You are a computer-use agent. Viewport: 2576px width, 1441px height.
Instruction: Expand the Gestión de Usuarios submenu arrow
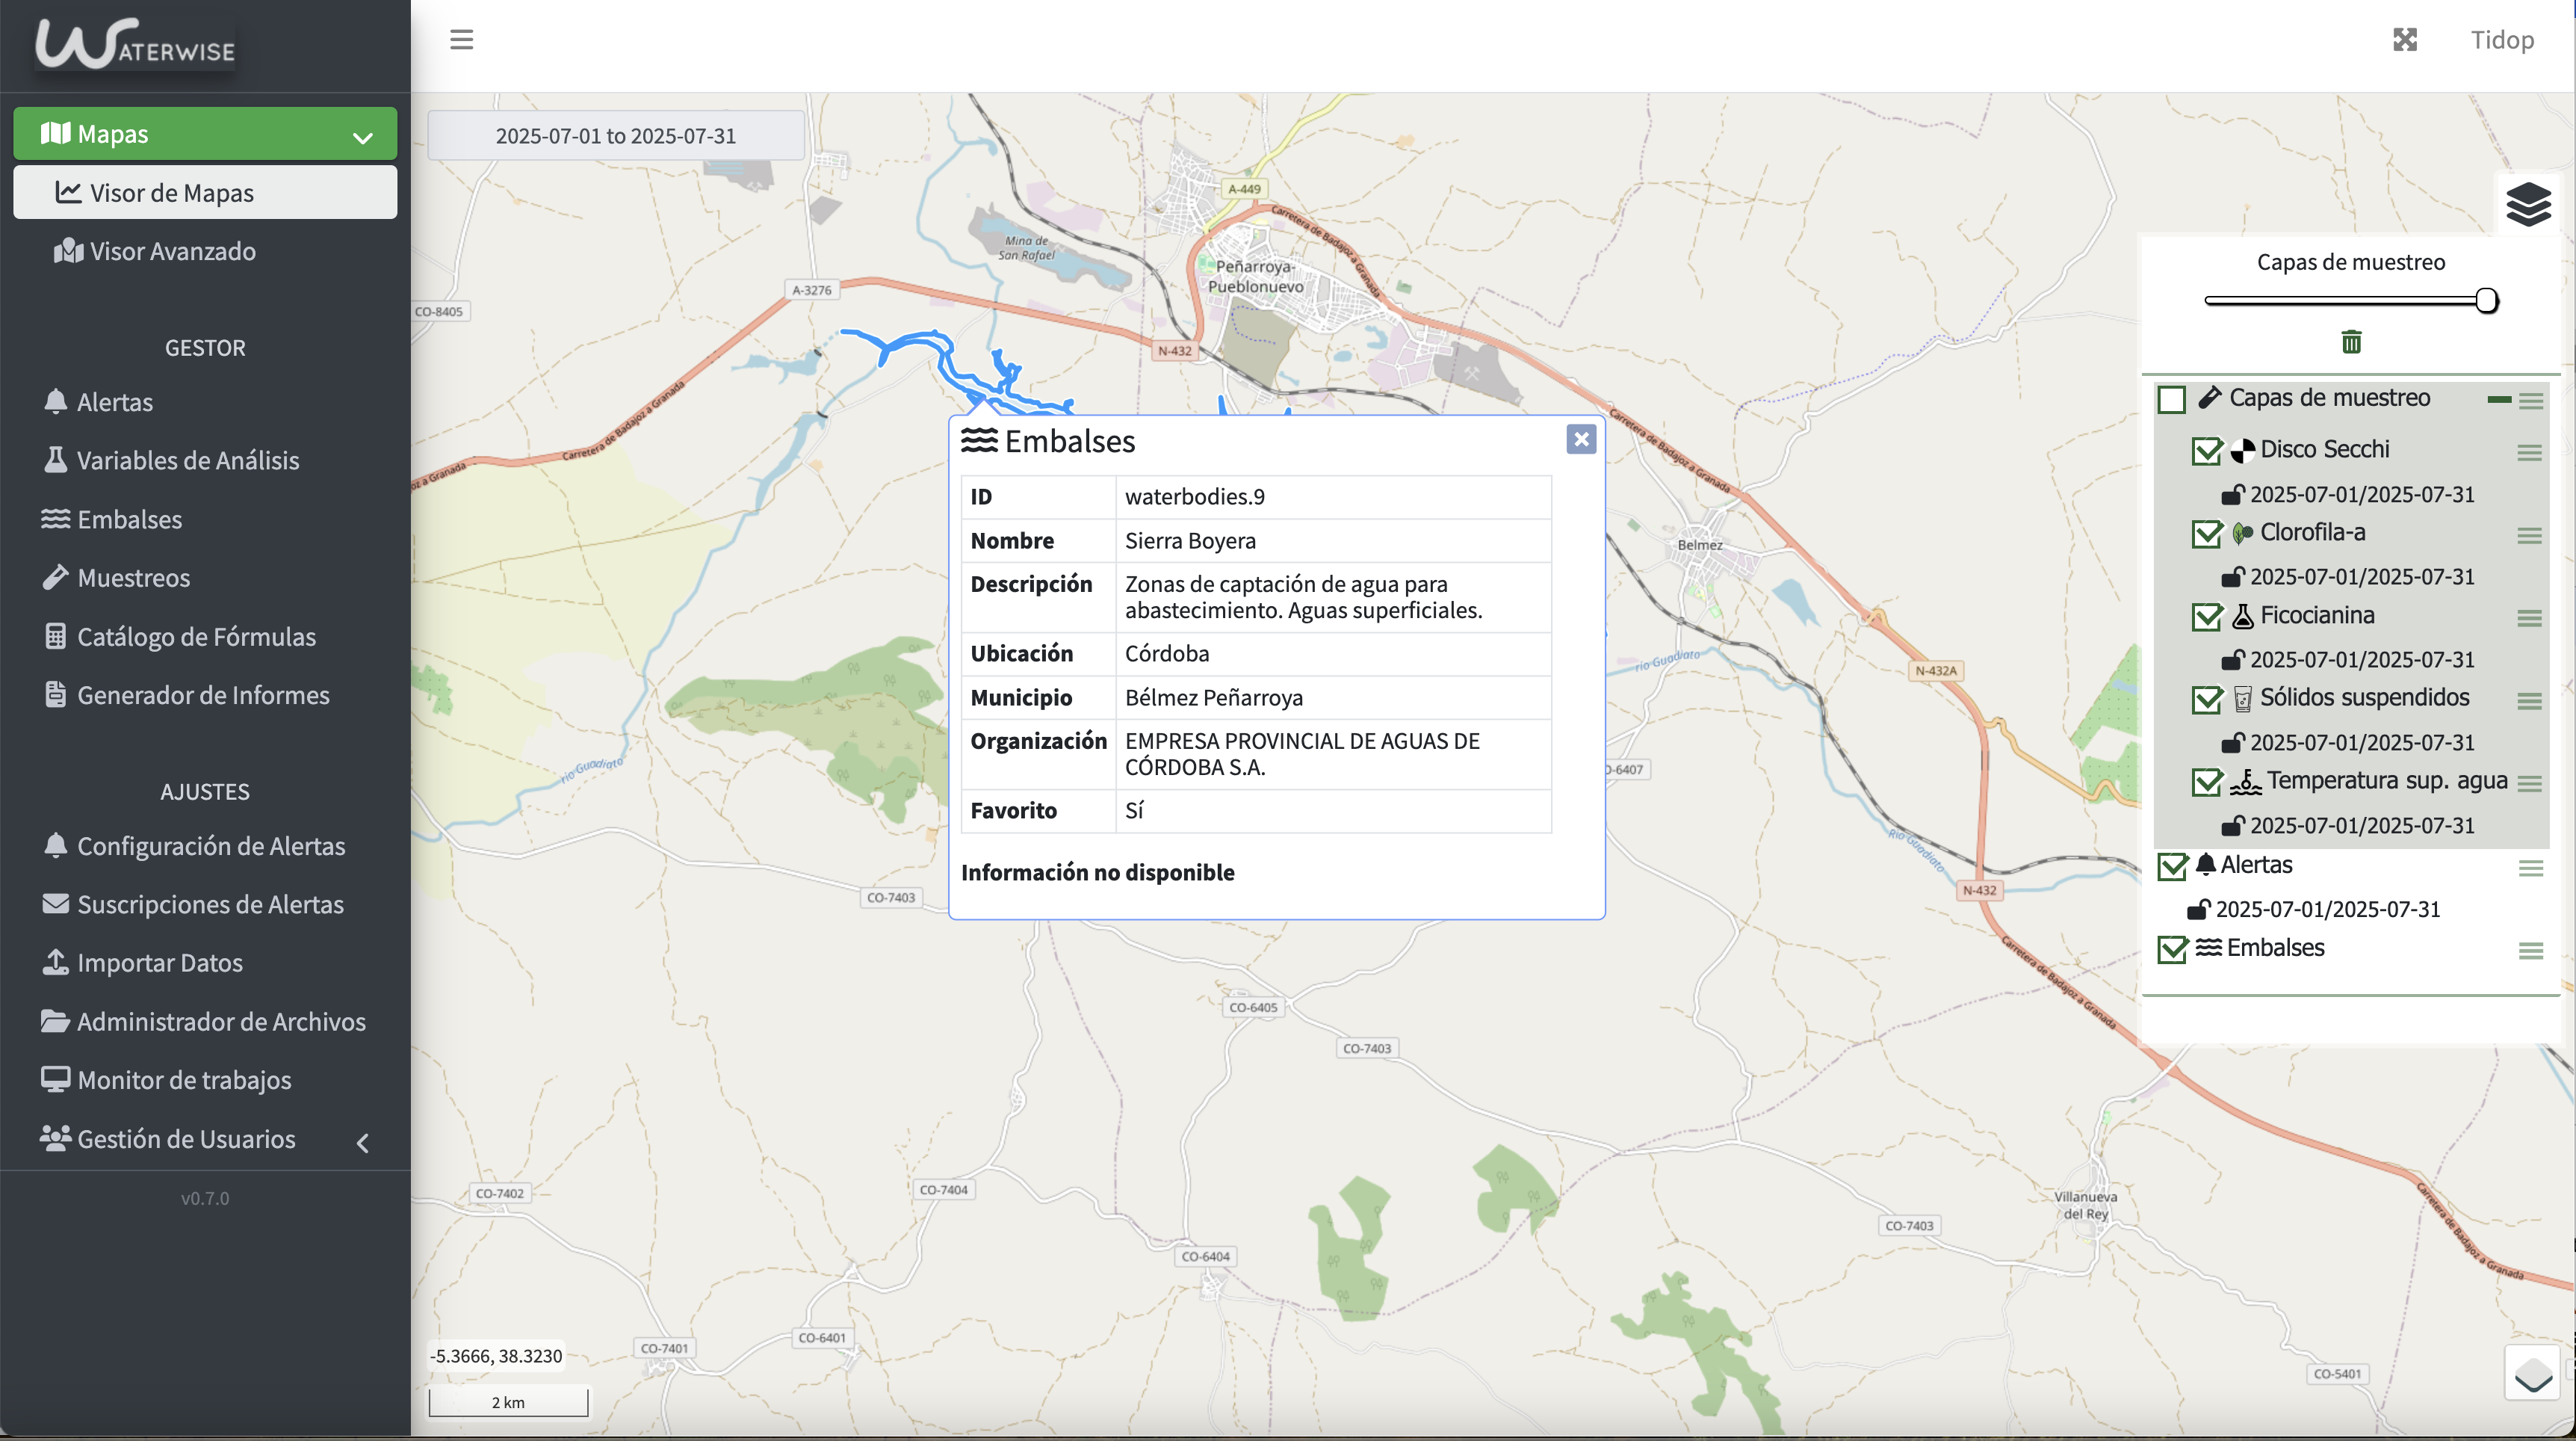coord(363,1142)
